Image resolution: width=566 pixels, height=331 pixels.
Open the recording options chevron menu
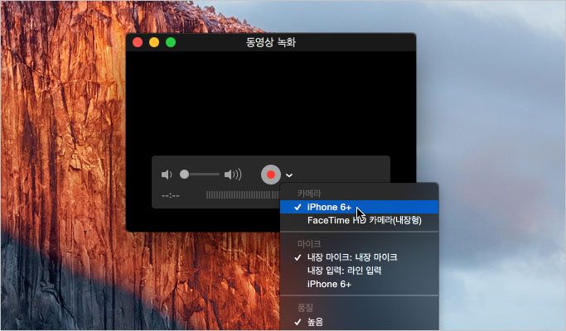[289, 175]
